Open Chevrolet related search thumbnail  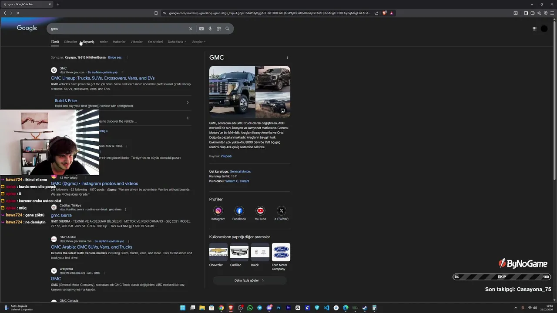coord(218,252)
